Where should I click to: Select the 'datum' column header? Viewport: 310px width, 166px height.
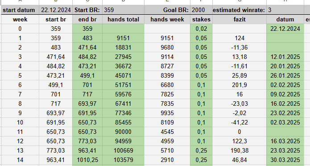pos(285,19)
